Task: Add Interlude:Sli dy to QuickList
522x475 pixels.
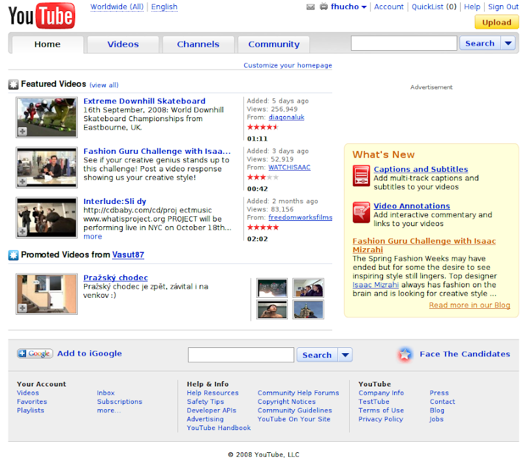Action: (x=22, y=231)
